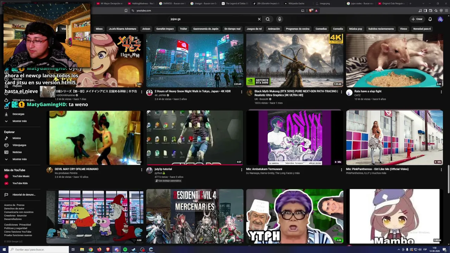Click the Crear button
The height and width of the screenshot is (253, 450).
pos(417,19)
